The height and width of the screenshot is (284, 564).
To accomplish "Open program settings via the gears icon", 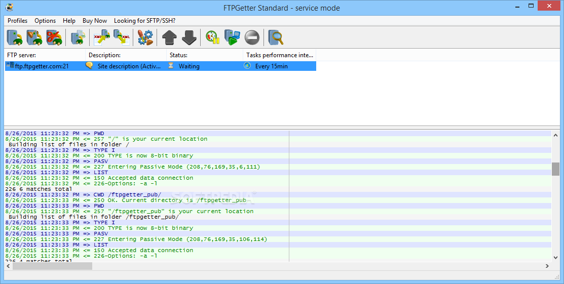I will pos(145,37).
